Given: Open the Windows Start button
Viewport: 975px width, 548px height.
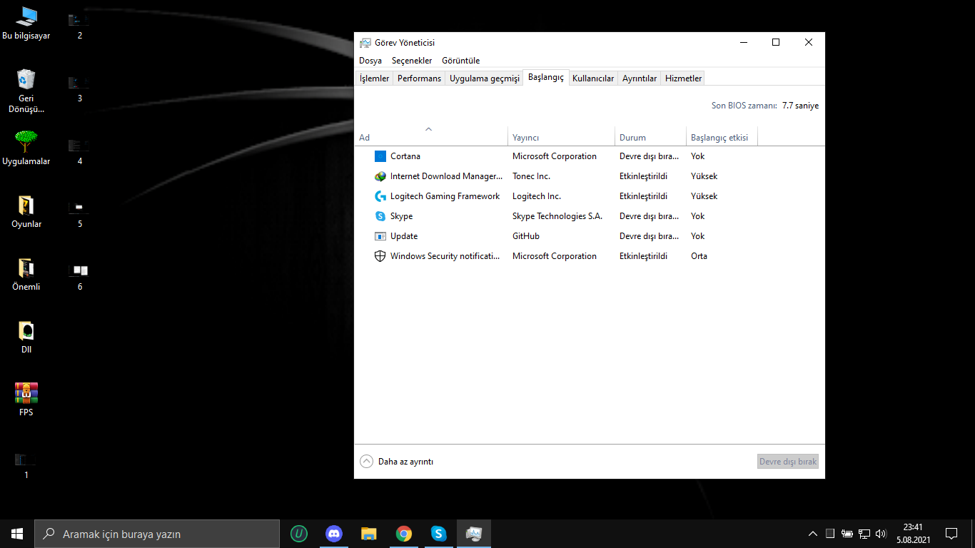Looking at the screenshot, I should click(x=17, y=534).
